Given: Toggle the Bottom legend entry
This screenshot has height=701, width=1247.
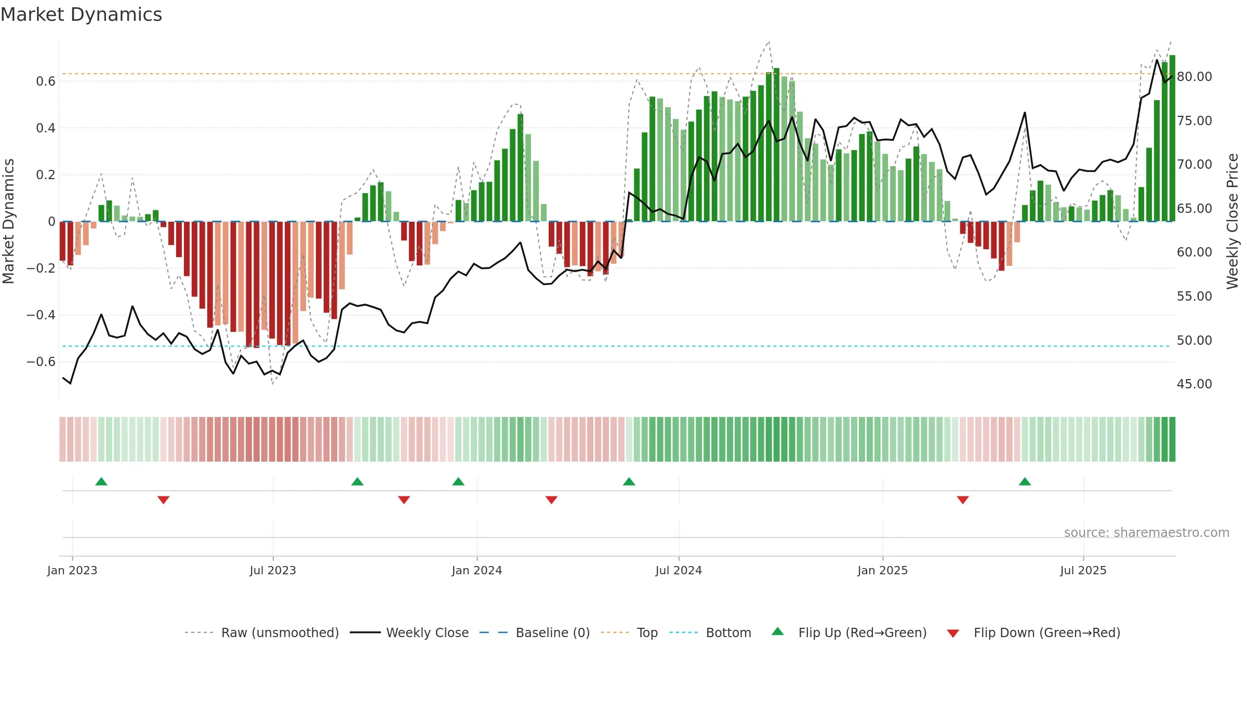Looking at the screenshot, I should [x=728, y=632].
